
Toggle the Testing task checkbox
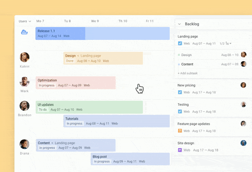click(x=180, y=112)
